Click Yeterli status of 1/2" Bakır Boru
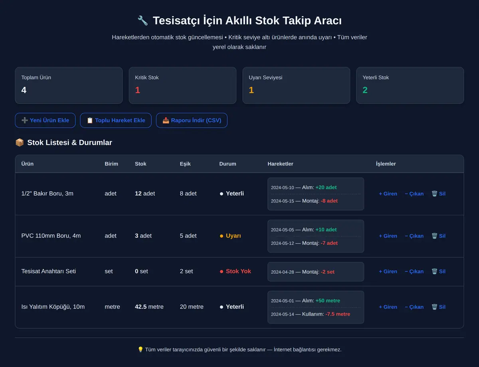Image resolution: width=479 pixels, height=367 pixels. coord(232,194)
